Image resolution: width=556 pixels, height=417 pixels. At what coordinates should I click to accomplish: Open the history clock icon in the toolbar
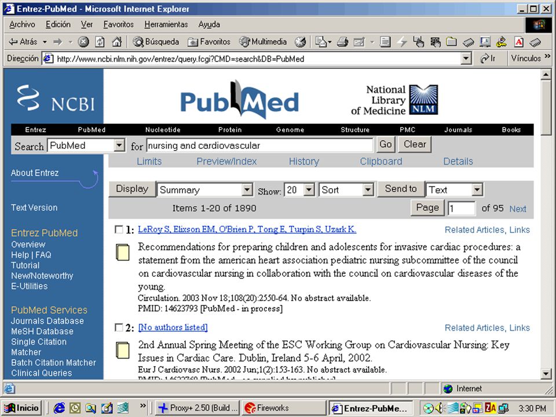301,42
